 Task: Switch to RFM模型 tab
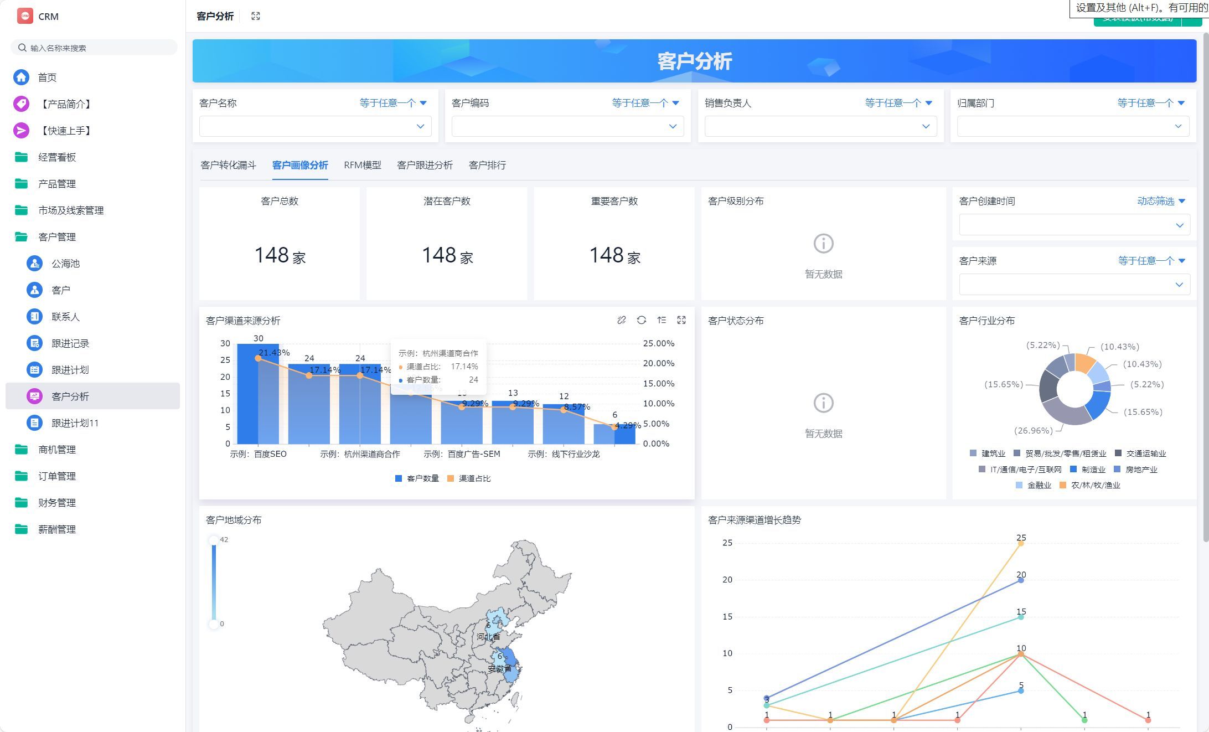pyautogui.click(x=362, y=165)
